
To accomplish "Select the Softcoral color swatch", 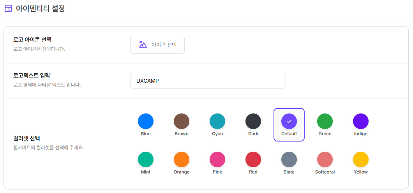I will click(325, 159).
